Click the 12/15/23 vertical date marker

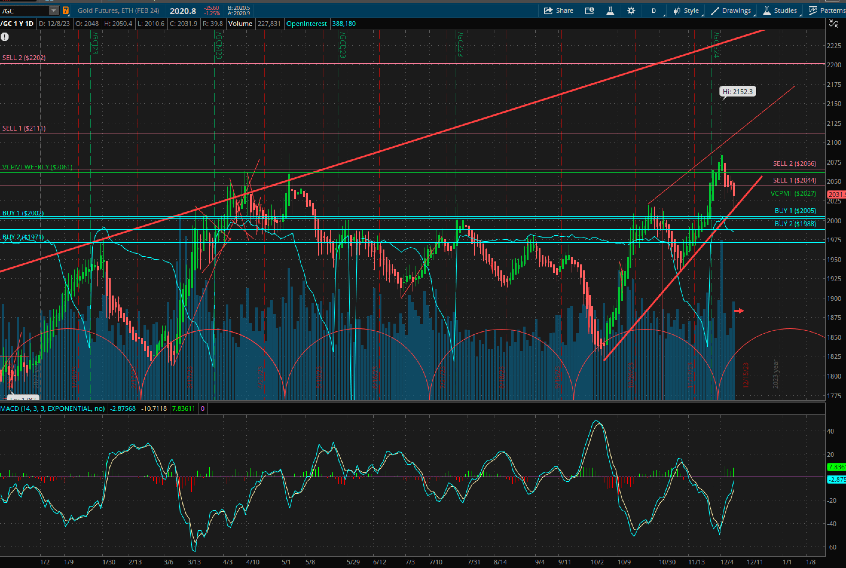coord(746,375)
